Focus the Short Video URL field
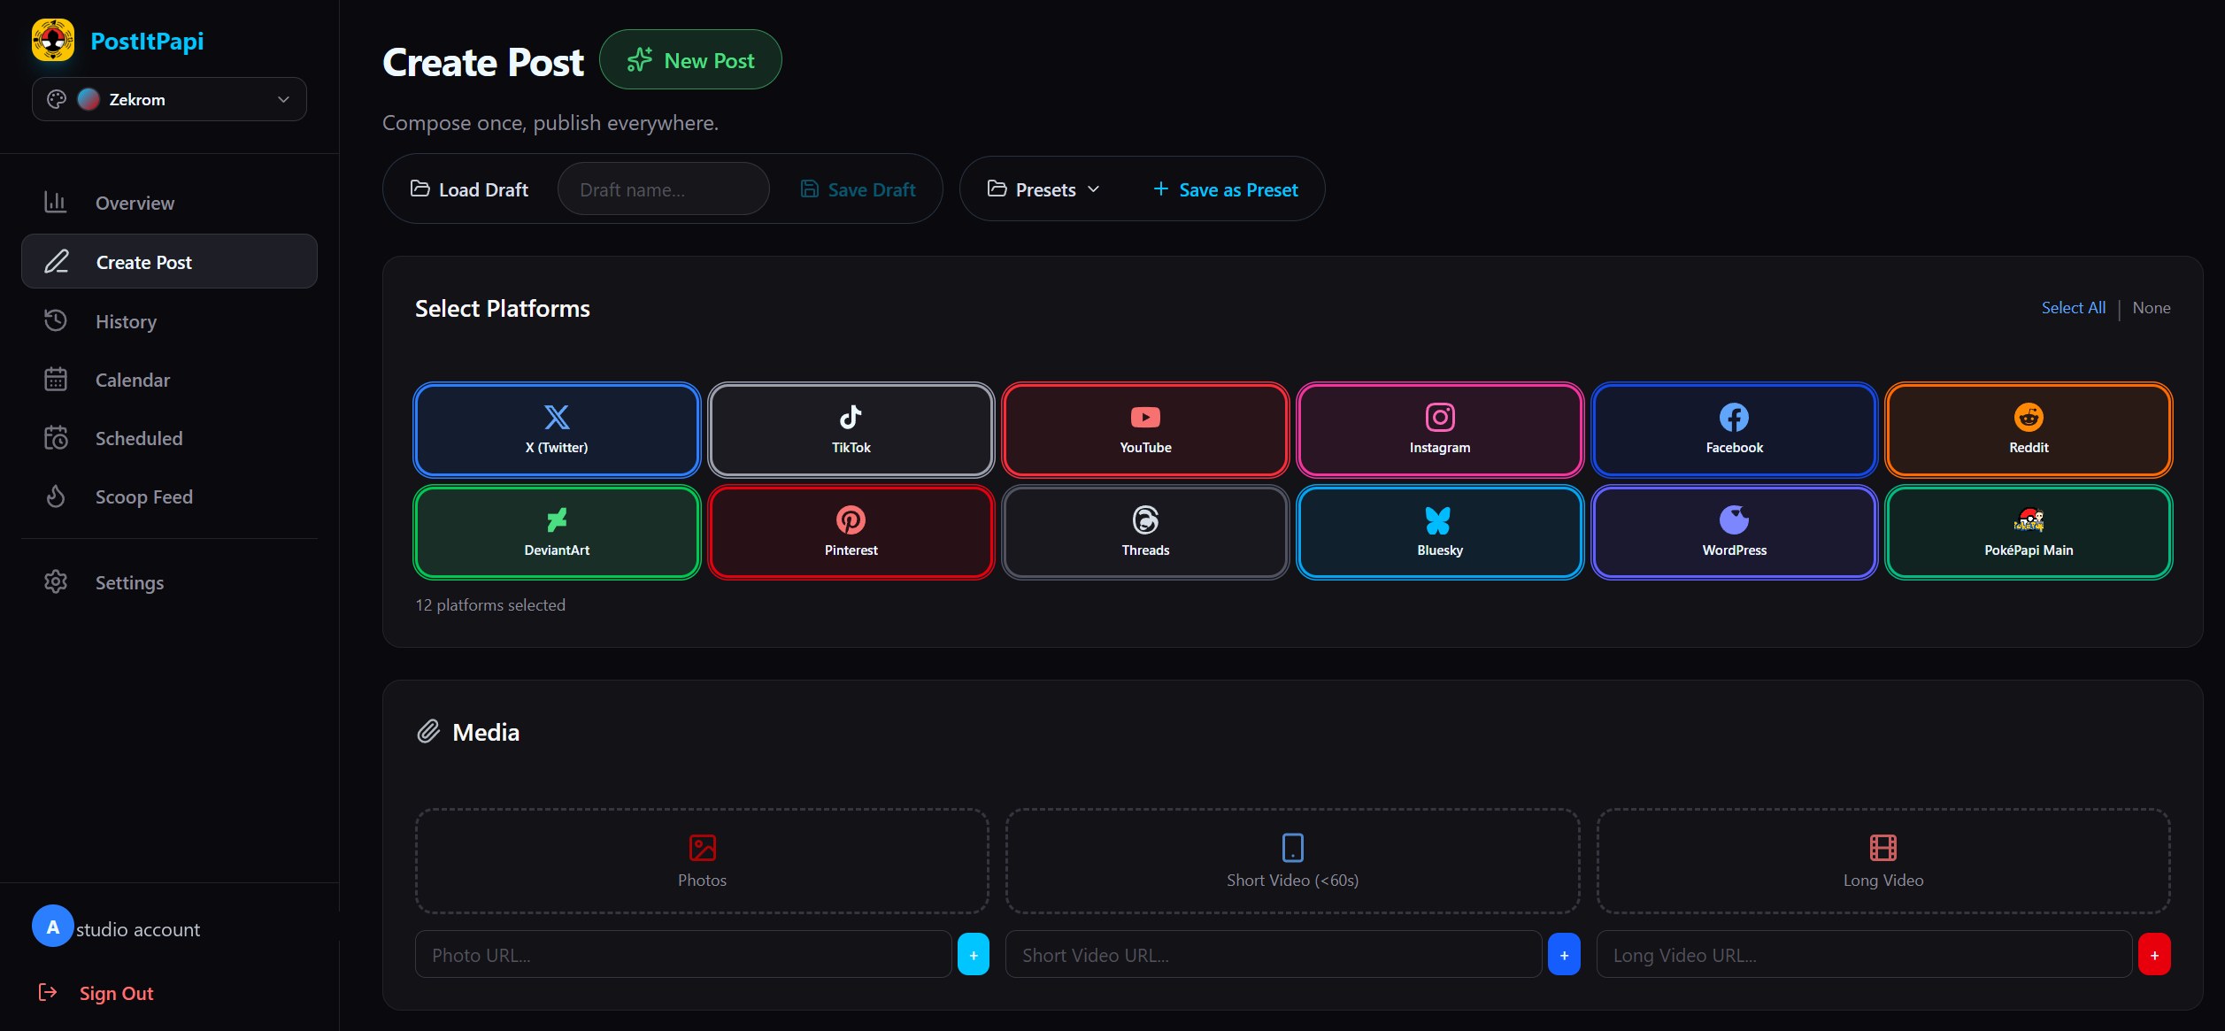Viewport: 2225px width, 1031px height. (1274, 955)
